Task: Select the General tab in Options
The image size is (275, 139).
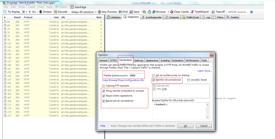Action: [103, 60]
